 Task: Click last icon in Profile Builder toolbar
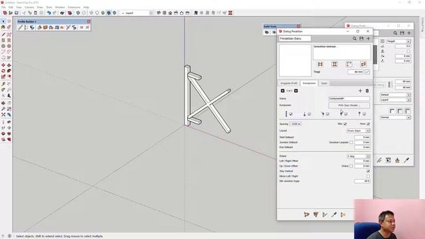click(87, 27)
